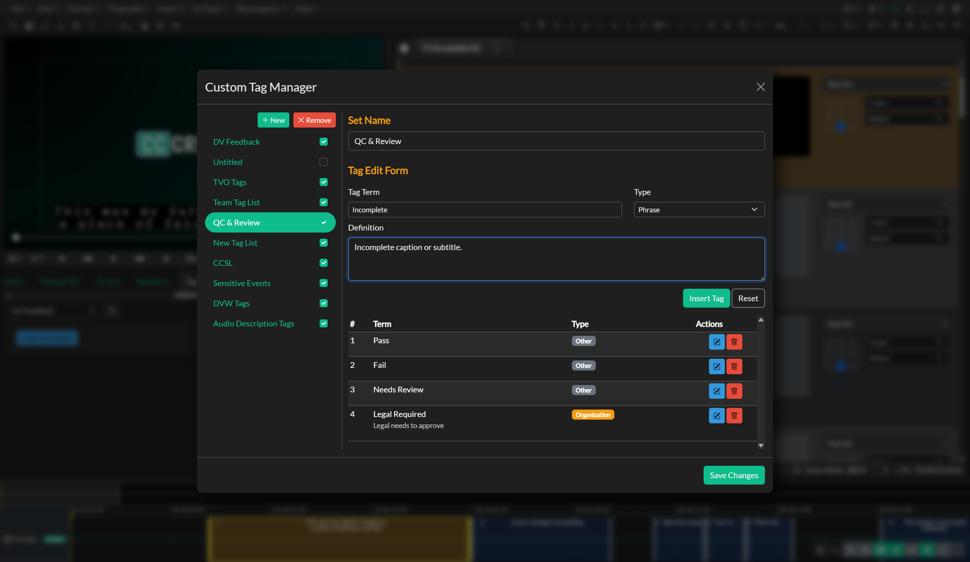Delete the Fail tag

pos(734,366)
